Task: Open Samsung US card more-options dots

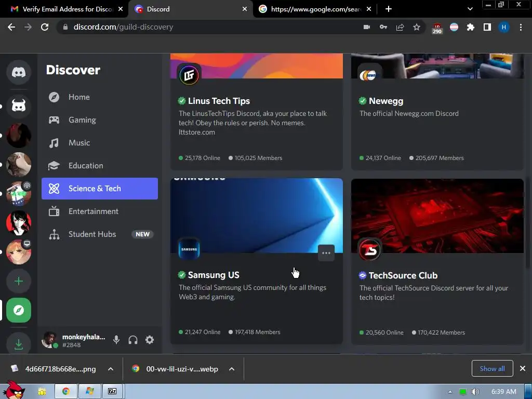Action: pos(326,253)
